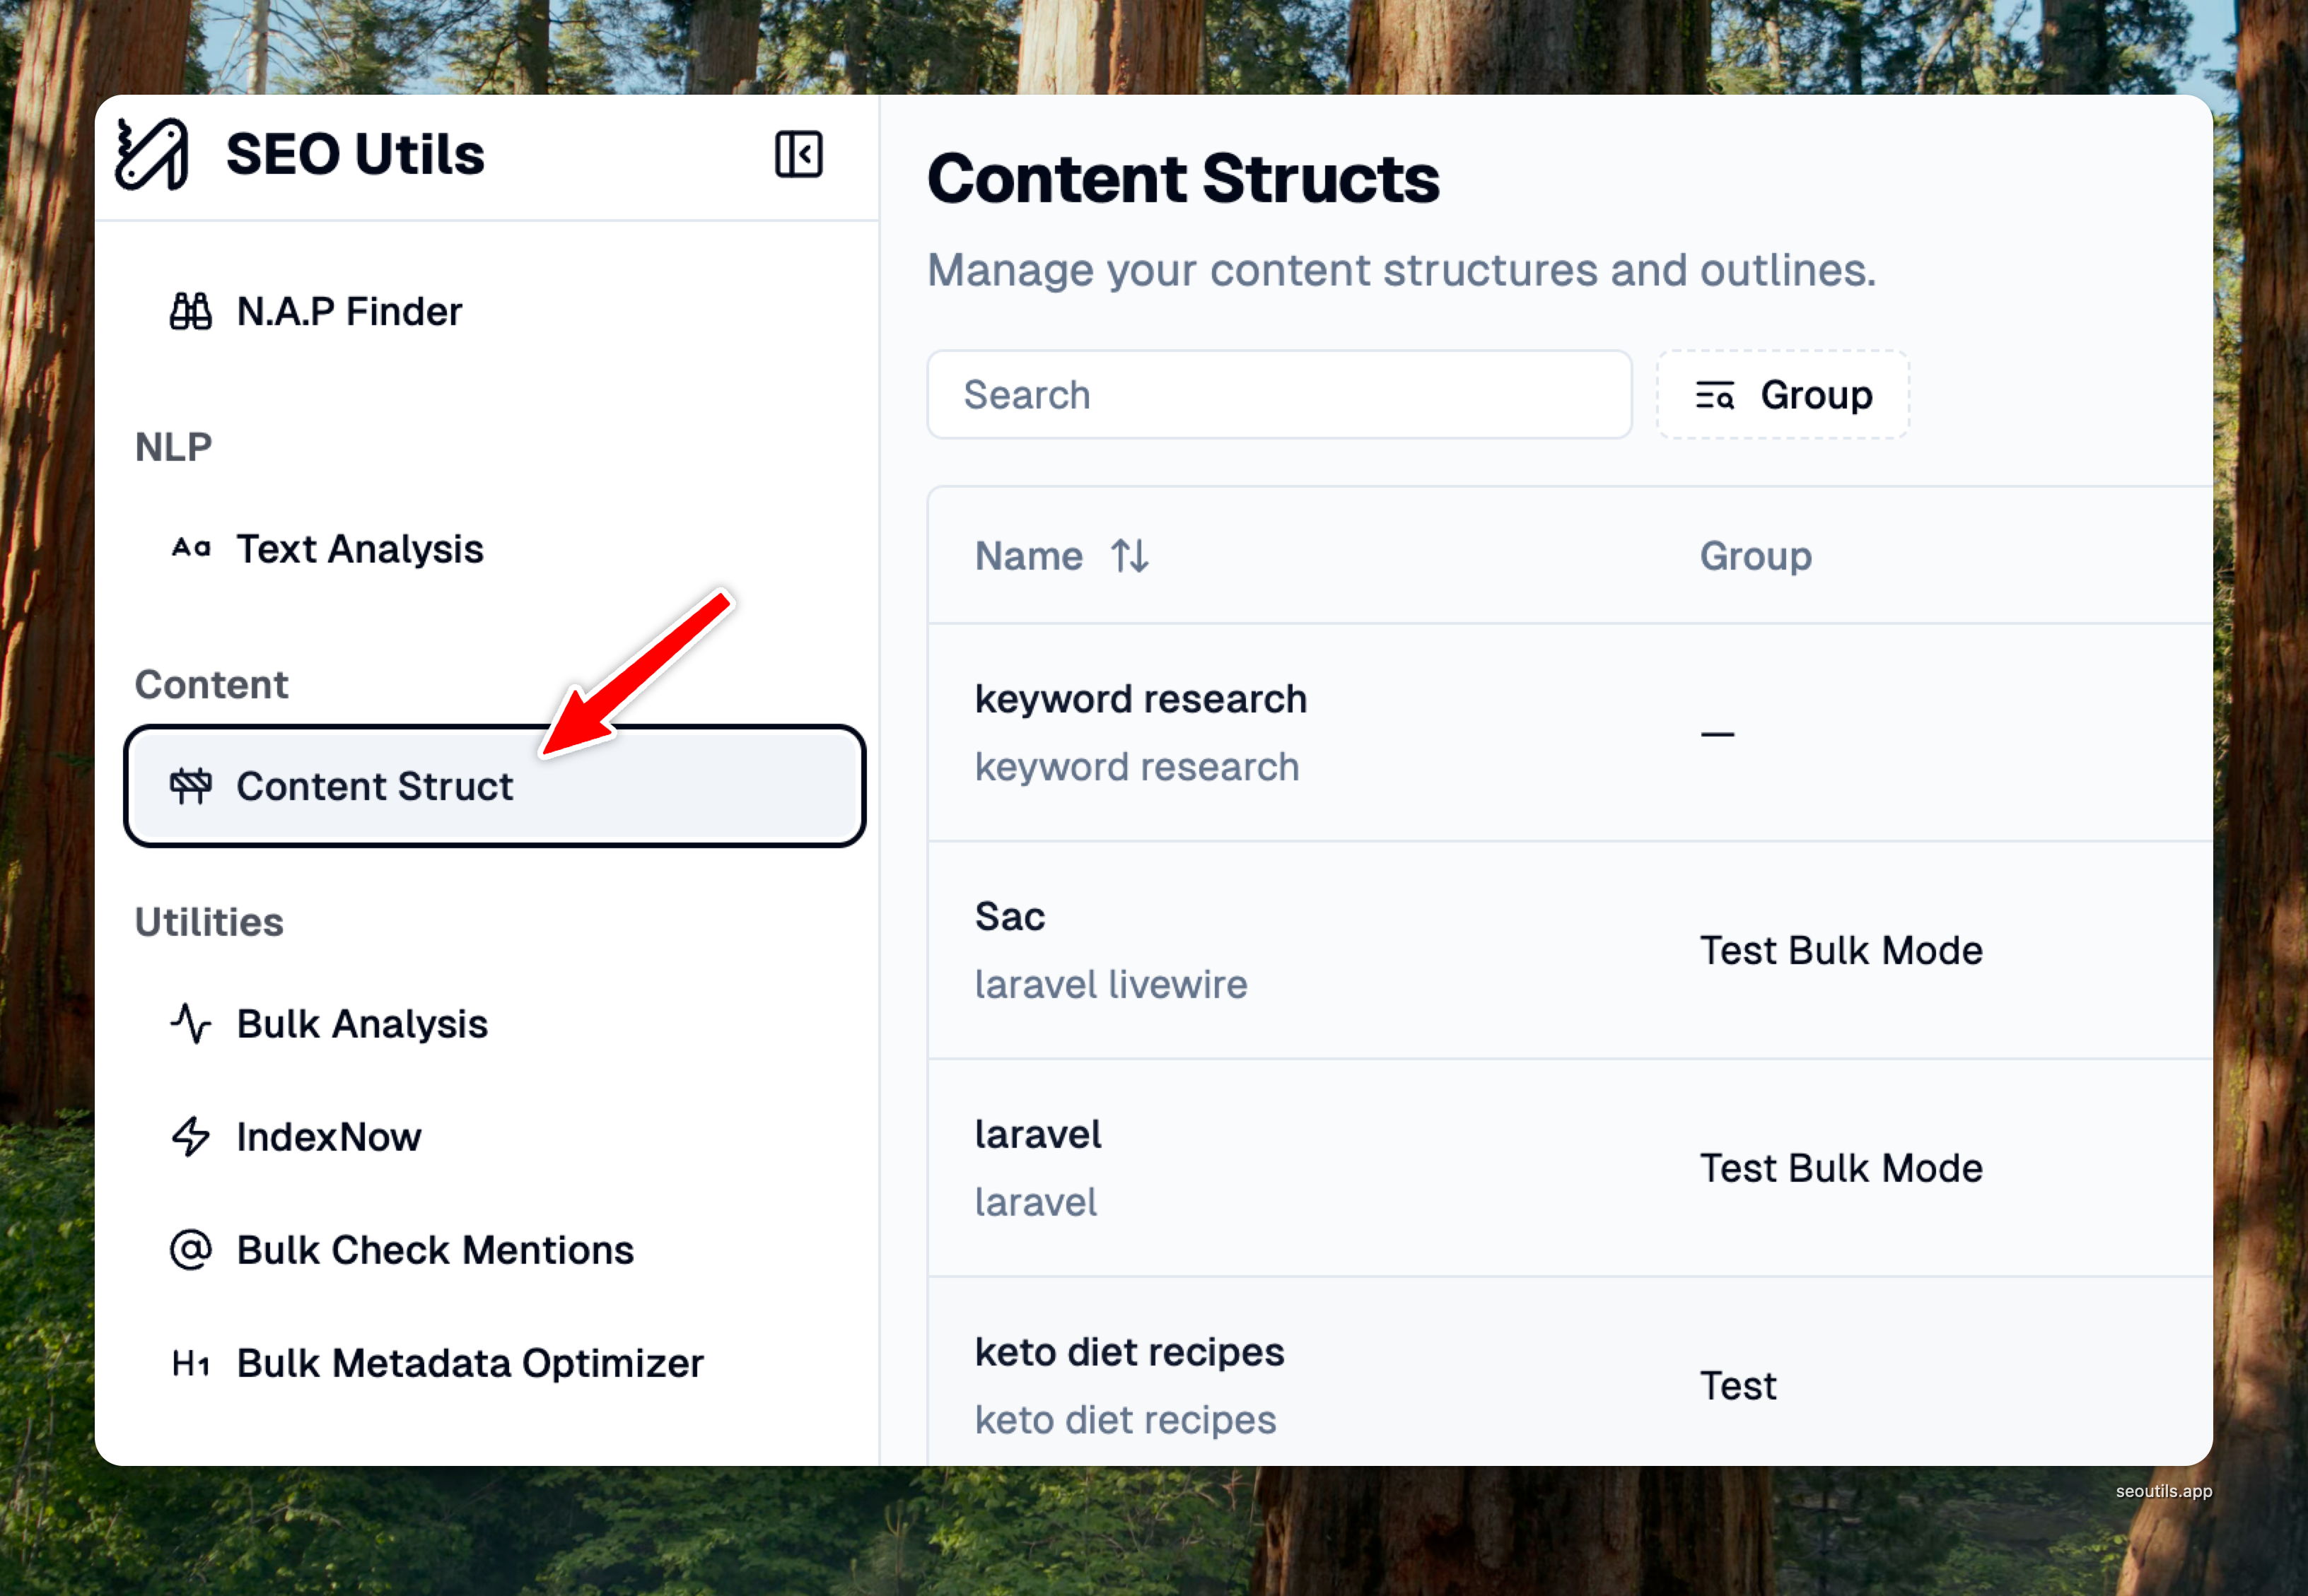Screen dimensions: 2308x1596
Task: Open the Sac content struct row
Action: point(1010,917)
